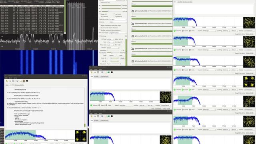Click the spectrum plot in the center JAERO window
Screen dimensions: 256x144
[124, 97]
